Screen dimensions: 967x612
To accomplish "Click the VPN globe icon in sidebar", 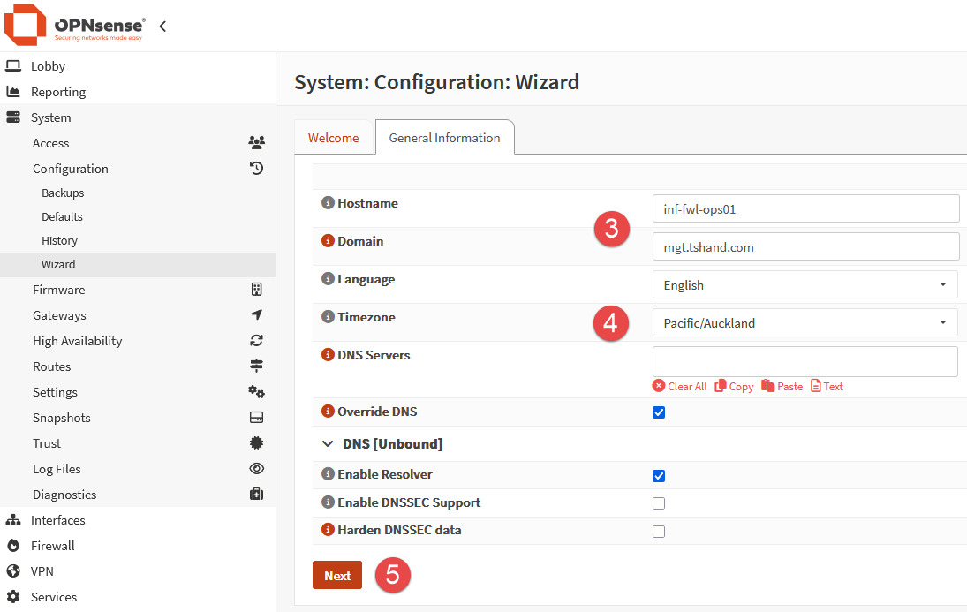I will 13,571.
